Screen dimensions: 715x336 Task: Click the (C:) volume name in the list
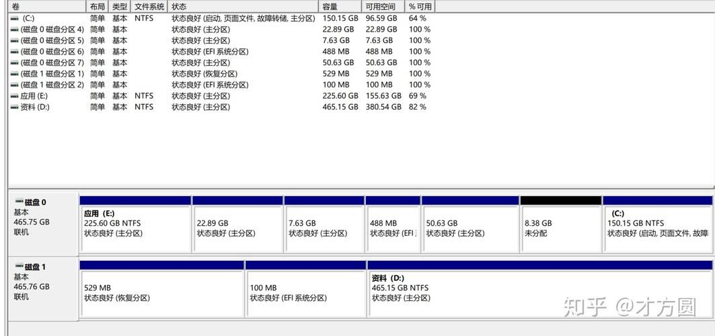(x=28, y=19)
